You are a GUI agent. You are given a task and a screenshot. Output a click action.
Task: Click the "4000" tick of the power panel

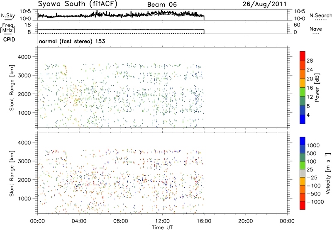click(x=24, y=57)
